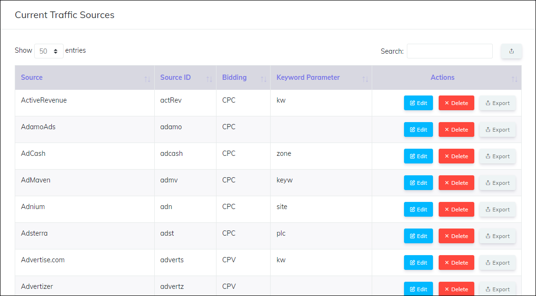Edit the AdCash source
Image resolution: width=536 pixels, height=296 pixels.
click(x=418, y=156)
